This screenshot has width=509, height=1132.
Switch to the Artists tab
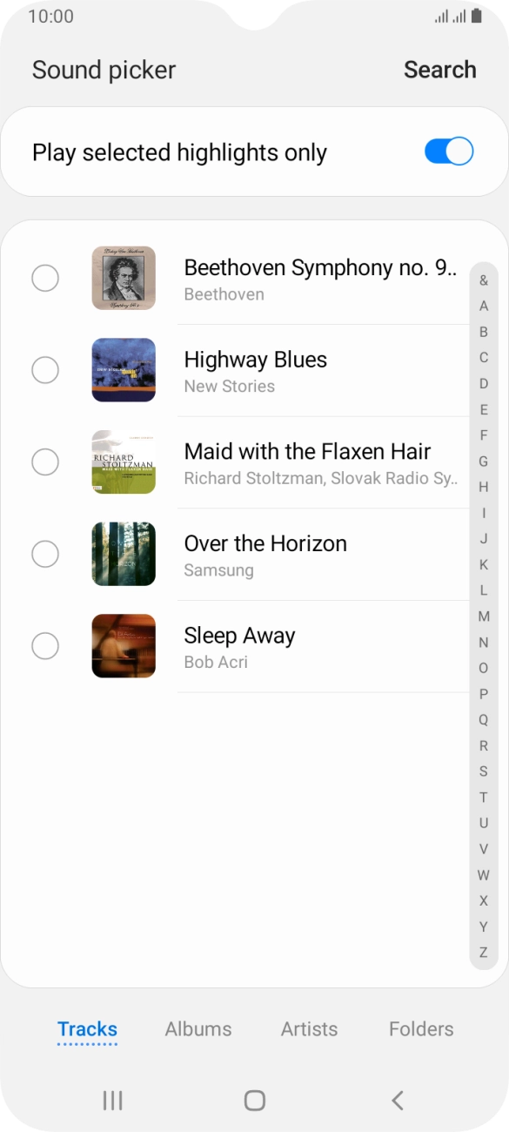[309, 1028]
